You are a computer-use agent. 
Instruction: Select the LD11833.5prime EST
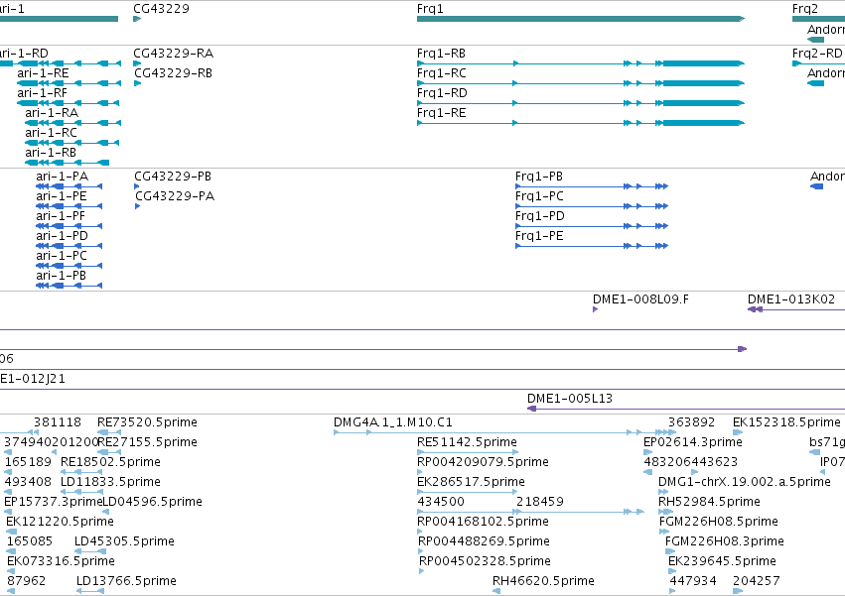[81, 492]
